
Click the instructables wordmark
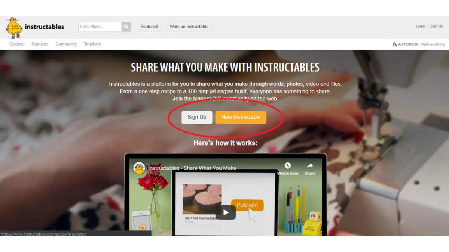45,27
